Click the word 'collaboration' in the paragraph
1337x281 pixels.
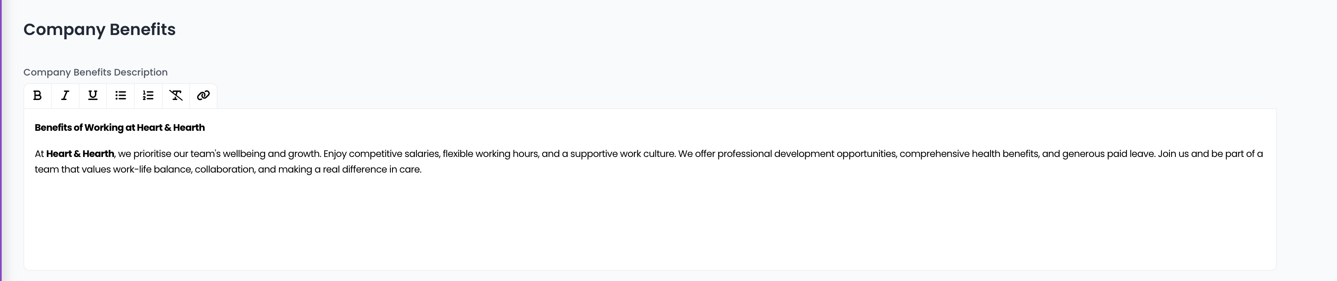coord(224,170)
